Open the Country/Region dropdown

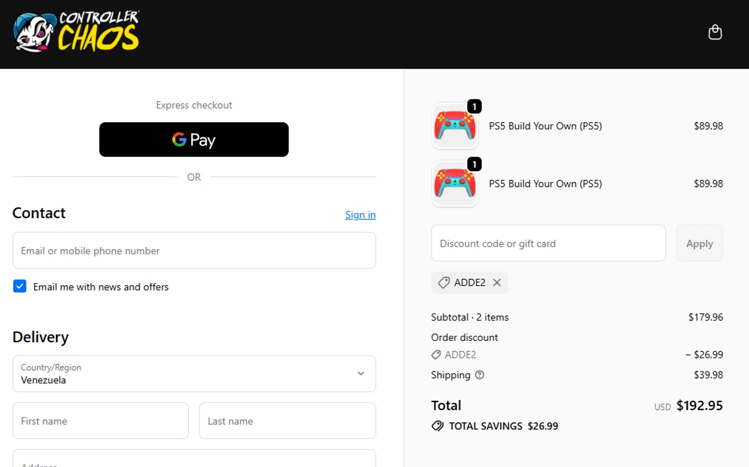coord(194,374)
